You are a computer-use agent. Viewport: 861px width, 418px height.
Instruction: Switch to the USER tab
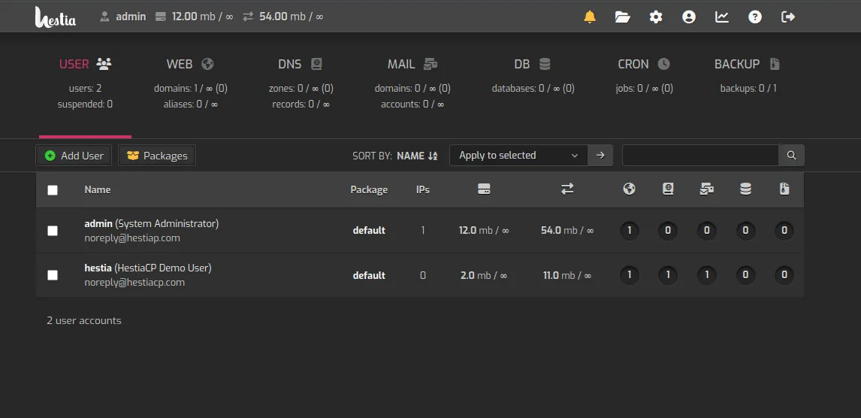tap(85, 64)
